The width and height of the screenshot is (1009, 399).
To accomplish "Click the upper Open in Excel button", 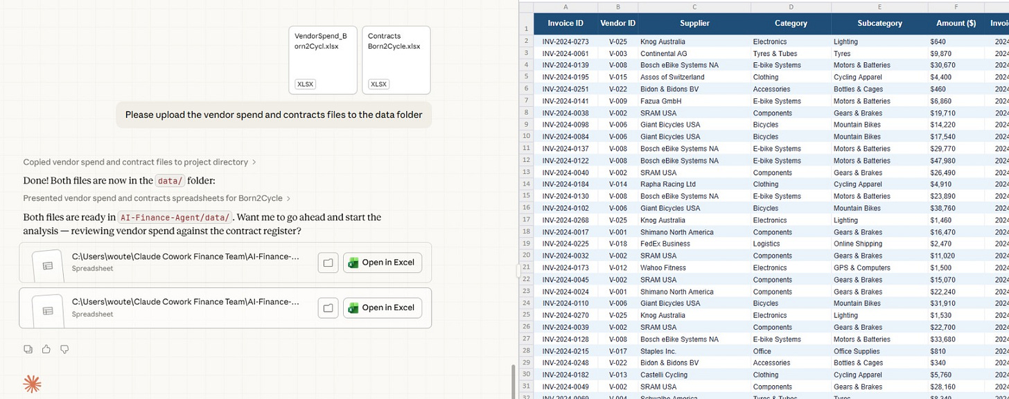I will 382,263.
